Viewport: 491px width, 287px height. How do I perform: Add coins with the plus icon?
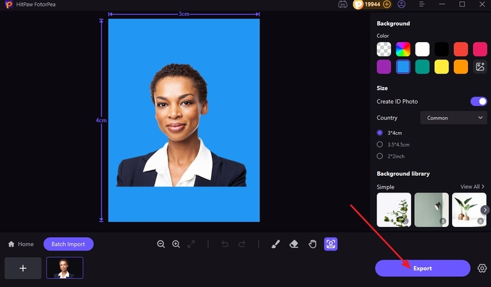click(x=387, y=4)
